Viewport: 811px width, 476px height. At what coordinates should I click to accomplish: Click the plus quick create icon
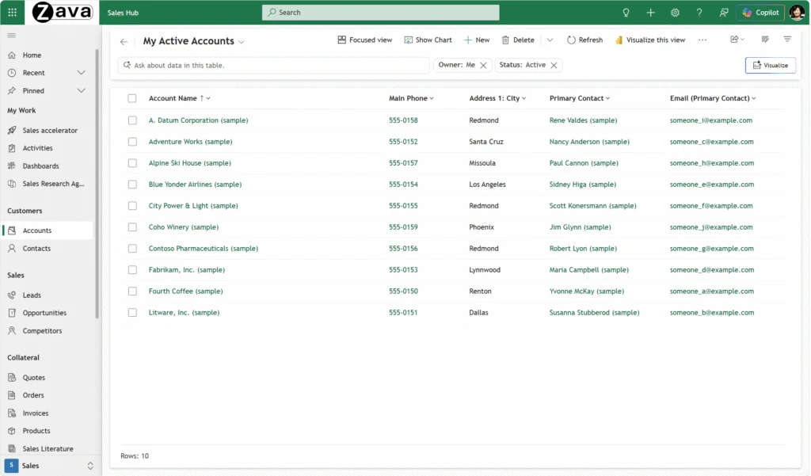[x=650, y=13]
